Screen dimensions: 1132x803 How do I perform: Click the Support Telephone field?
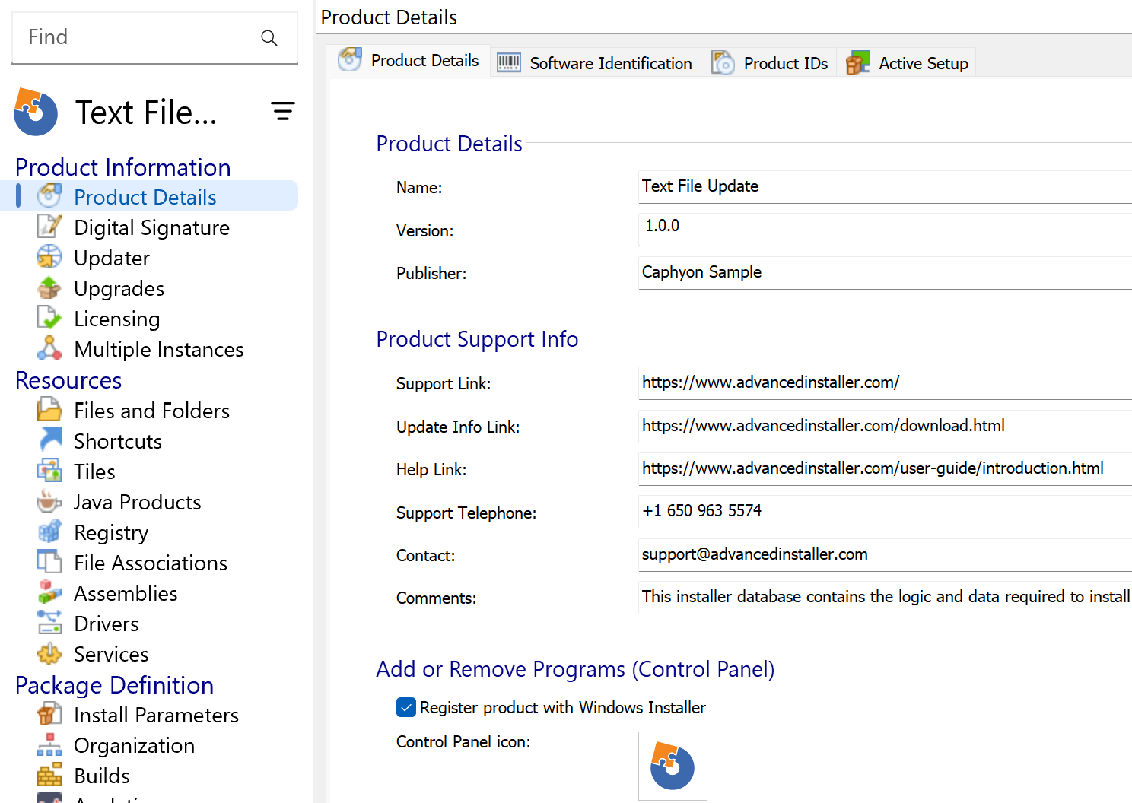coord(885,512)
